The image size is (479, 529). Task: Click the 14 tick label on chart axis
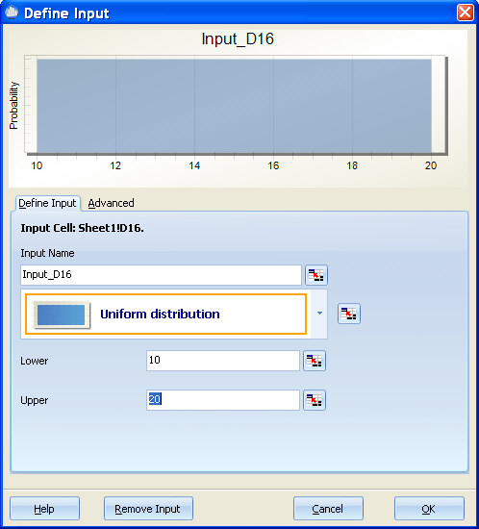click(x=194, y=165)
